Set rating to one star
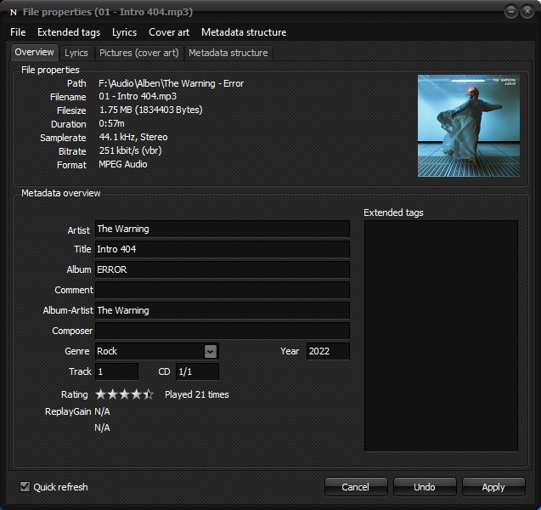 pos(101,394)
